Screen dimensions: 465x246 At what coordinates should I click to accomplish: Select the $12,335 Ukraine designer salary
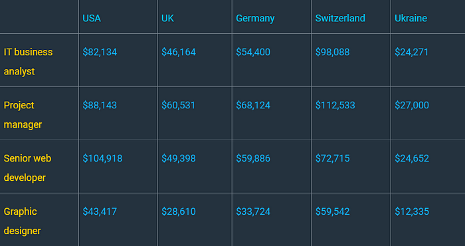click(412, 211)
